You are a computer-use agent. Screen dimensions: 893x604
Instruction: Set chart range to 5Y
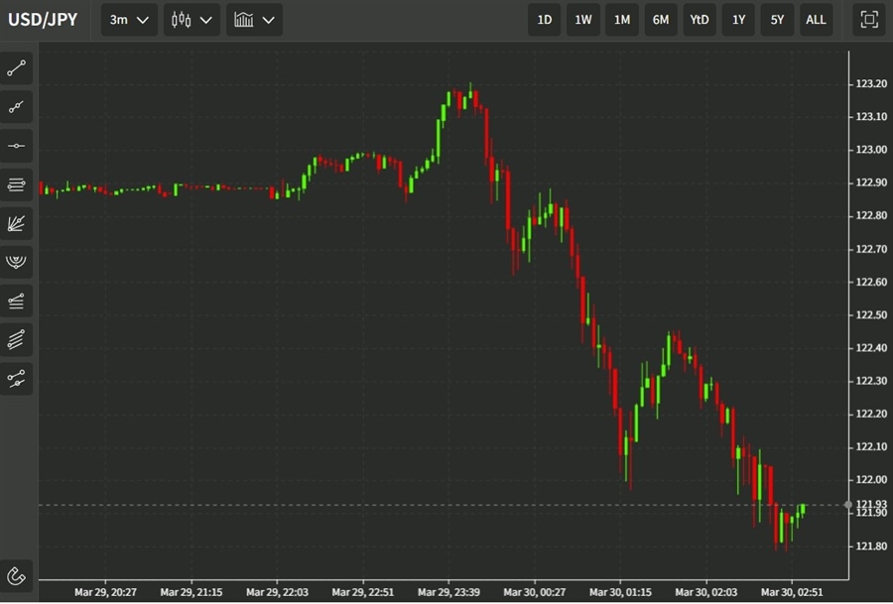pyautogui.click(x=777, y=20)
